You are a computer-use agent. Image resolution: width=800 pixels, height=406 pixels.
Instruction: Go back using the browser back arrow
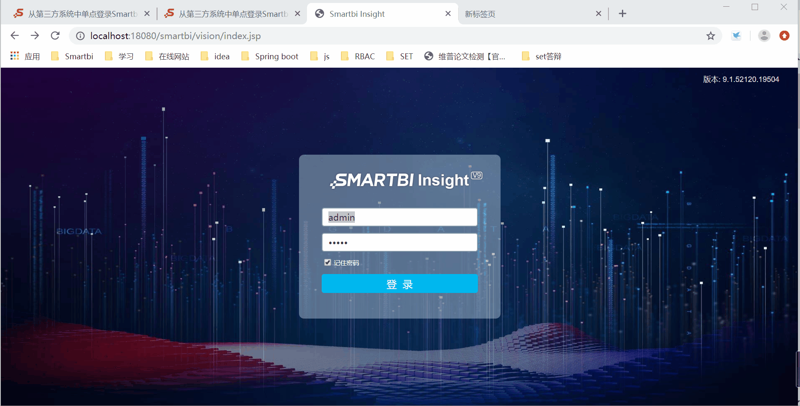click(x=15, y=36)
